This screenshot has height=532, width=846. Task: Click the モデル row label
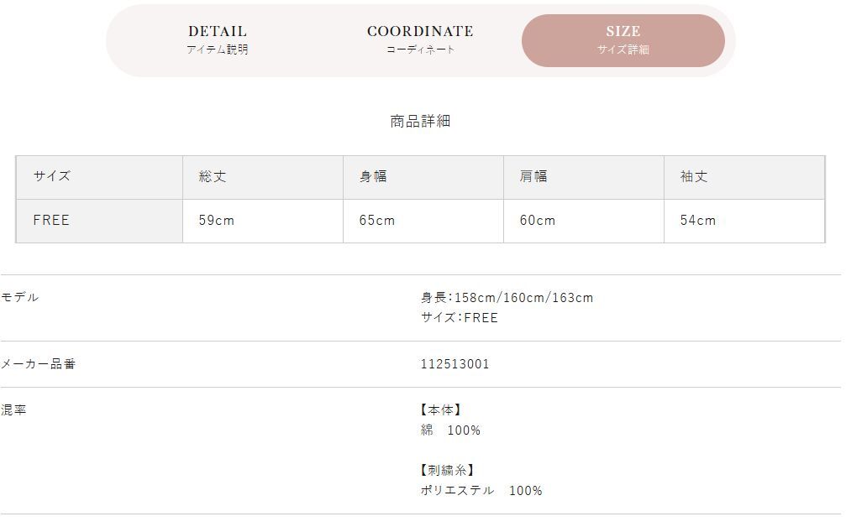[x=19, y=297]
